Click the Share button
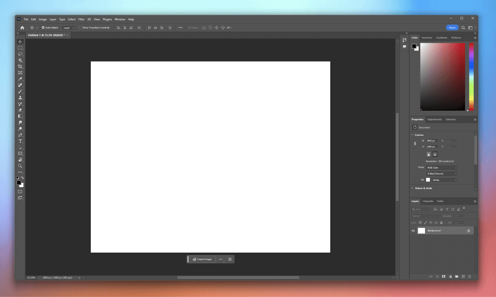Screen dimensions: 496x297 [452, 28]
